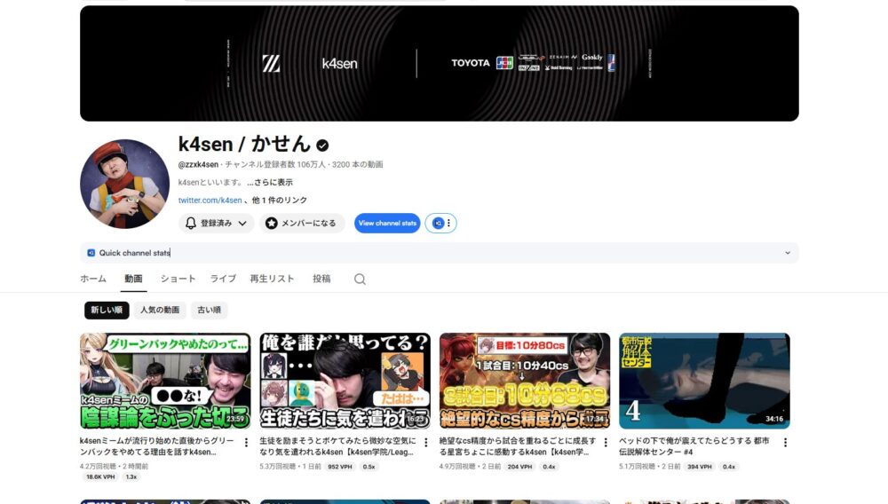Open the 他 1 件のリンク link
Screen dimensions: 888x504
279,201
